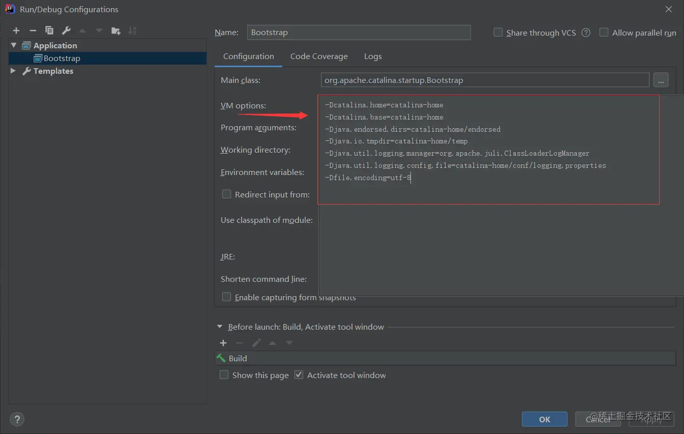The width and height of the screenshot is (684, 434).
Task: Browse main class with ellipsis button
Action: click(x=661, y=80)
